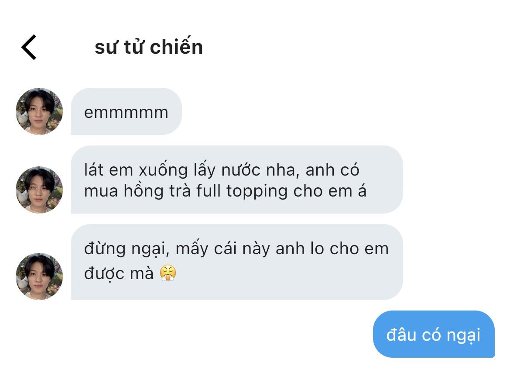Screen dimensions: 510x366
Task: Go back using the left arrow
Action: pos(29,47)
